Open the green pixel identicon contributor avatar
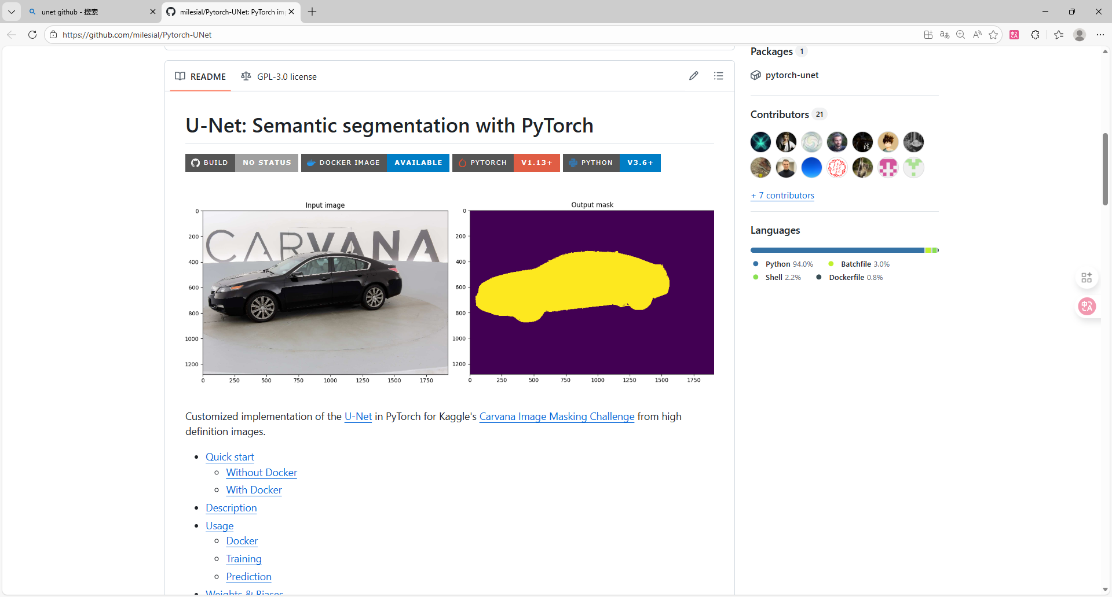 914,168
